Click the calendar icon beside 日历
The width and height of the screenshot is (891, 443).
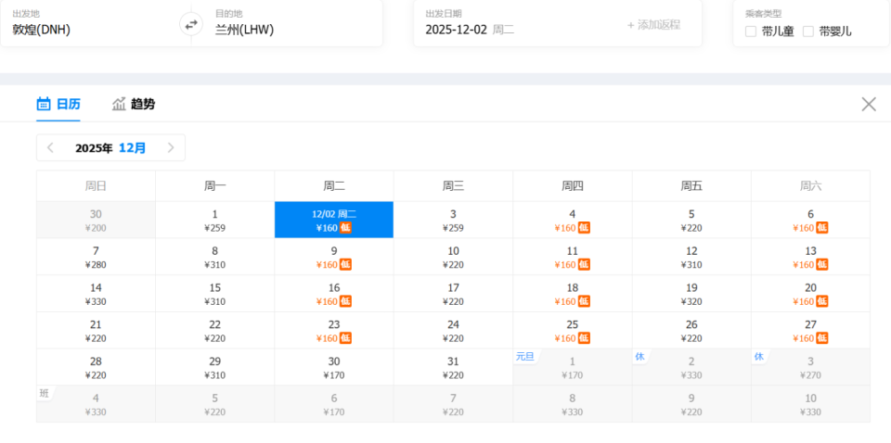pyautogui.click(x=44, y=104)
